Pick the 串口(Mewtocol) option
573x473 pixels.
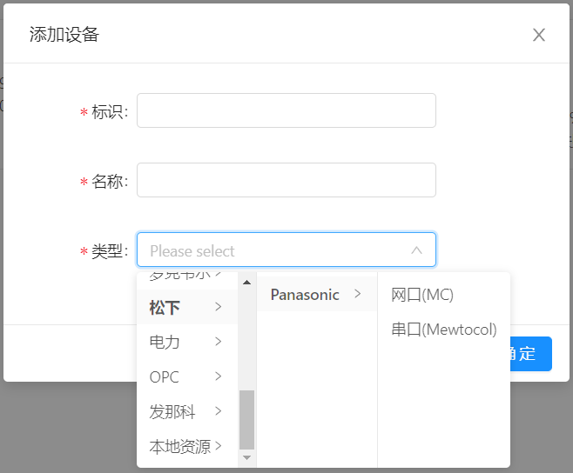tap(444, 330)
